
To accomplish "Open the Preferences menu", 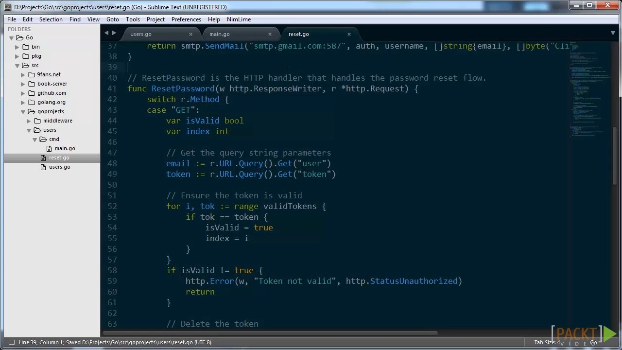I will [x=186, y=19].
